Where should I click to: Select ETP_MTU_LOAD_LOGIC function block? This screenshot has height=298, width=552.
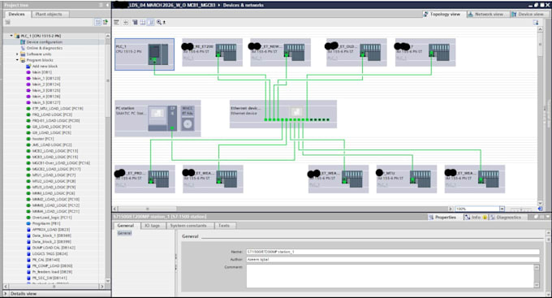tap(58, 109)
